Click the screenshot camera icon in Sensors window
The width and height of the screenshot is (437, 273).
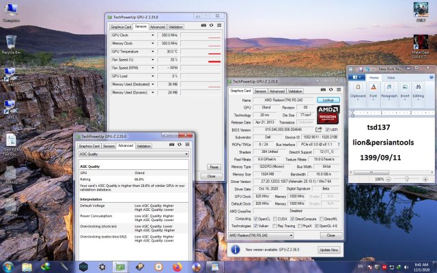(x=204, y=27)
